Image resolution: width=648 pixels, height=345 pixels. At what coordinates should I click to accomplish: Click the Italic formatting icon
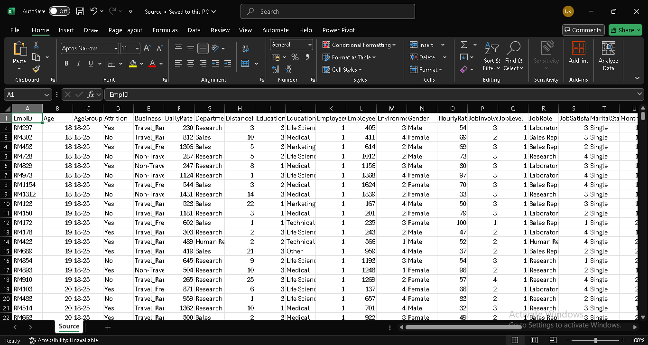(78, 64)
